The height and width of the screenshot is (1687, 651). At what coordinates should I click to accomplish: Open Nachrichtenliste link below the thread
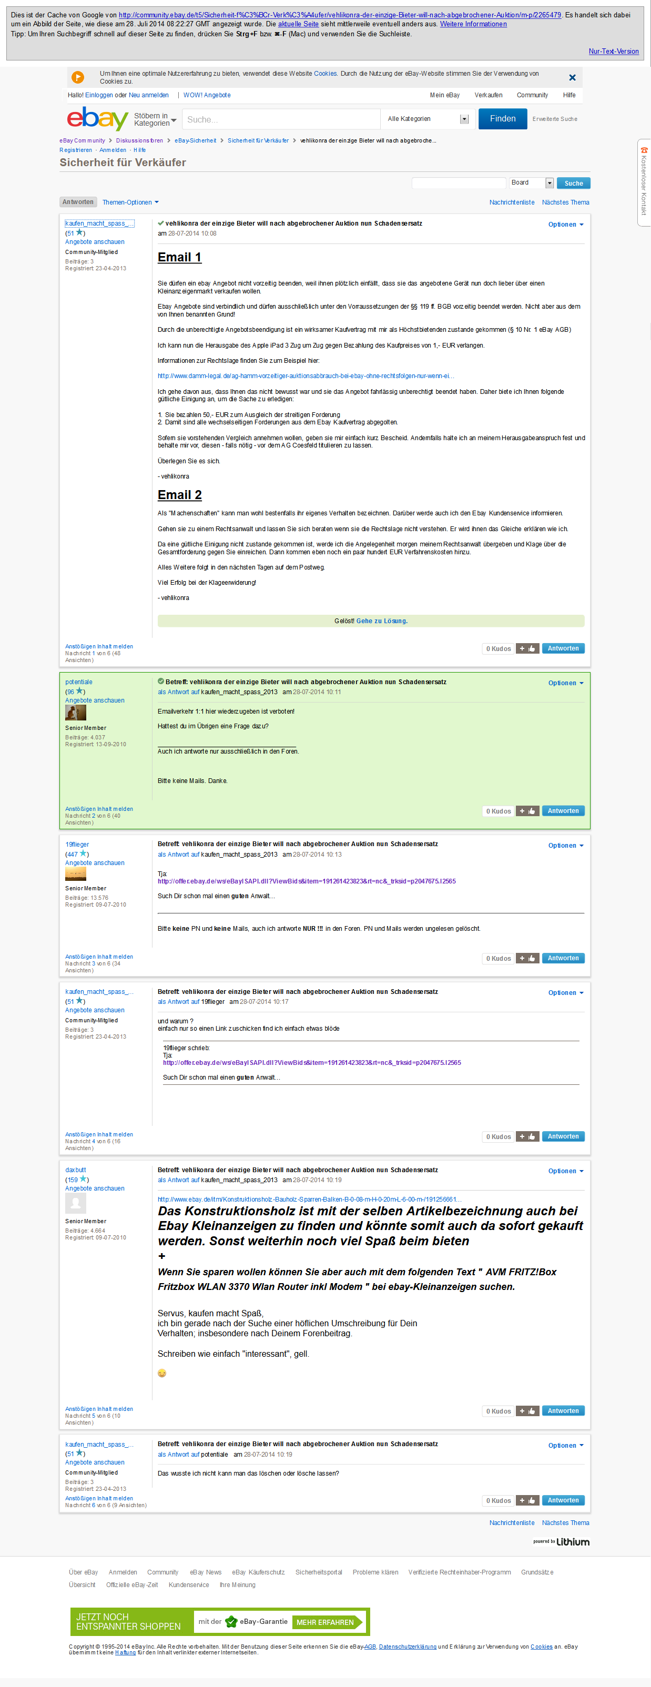click(x=512, y=1522)
